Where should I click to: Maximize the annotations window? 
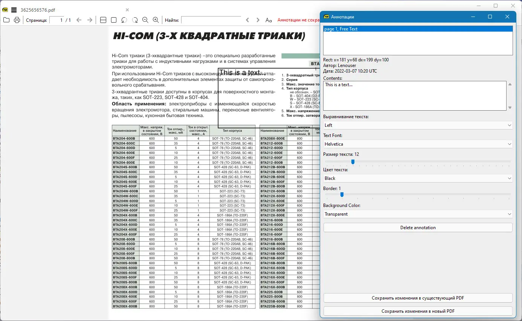pos(490,17)
